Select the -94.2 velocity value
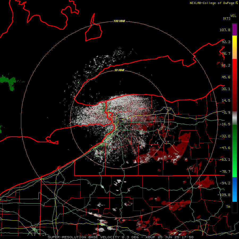Image resolution: width=239 pixels, height=239 pixels. (225, 183)
